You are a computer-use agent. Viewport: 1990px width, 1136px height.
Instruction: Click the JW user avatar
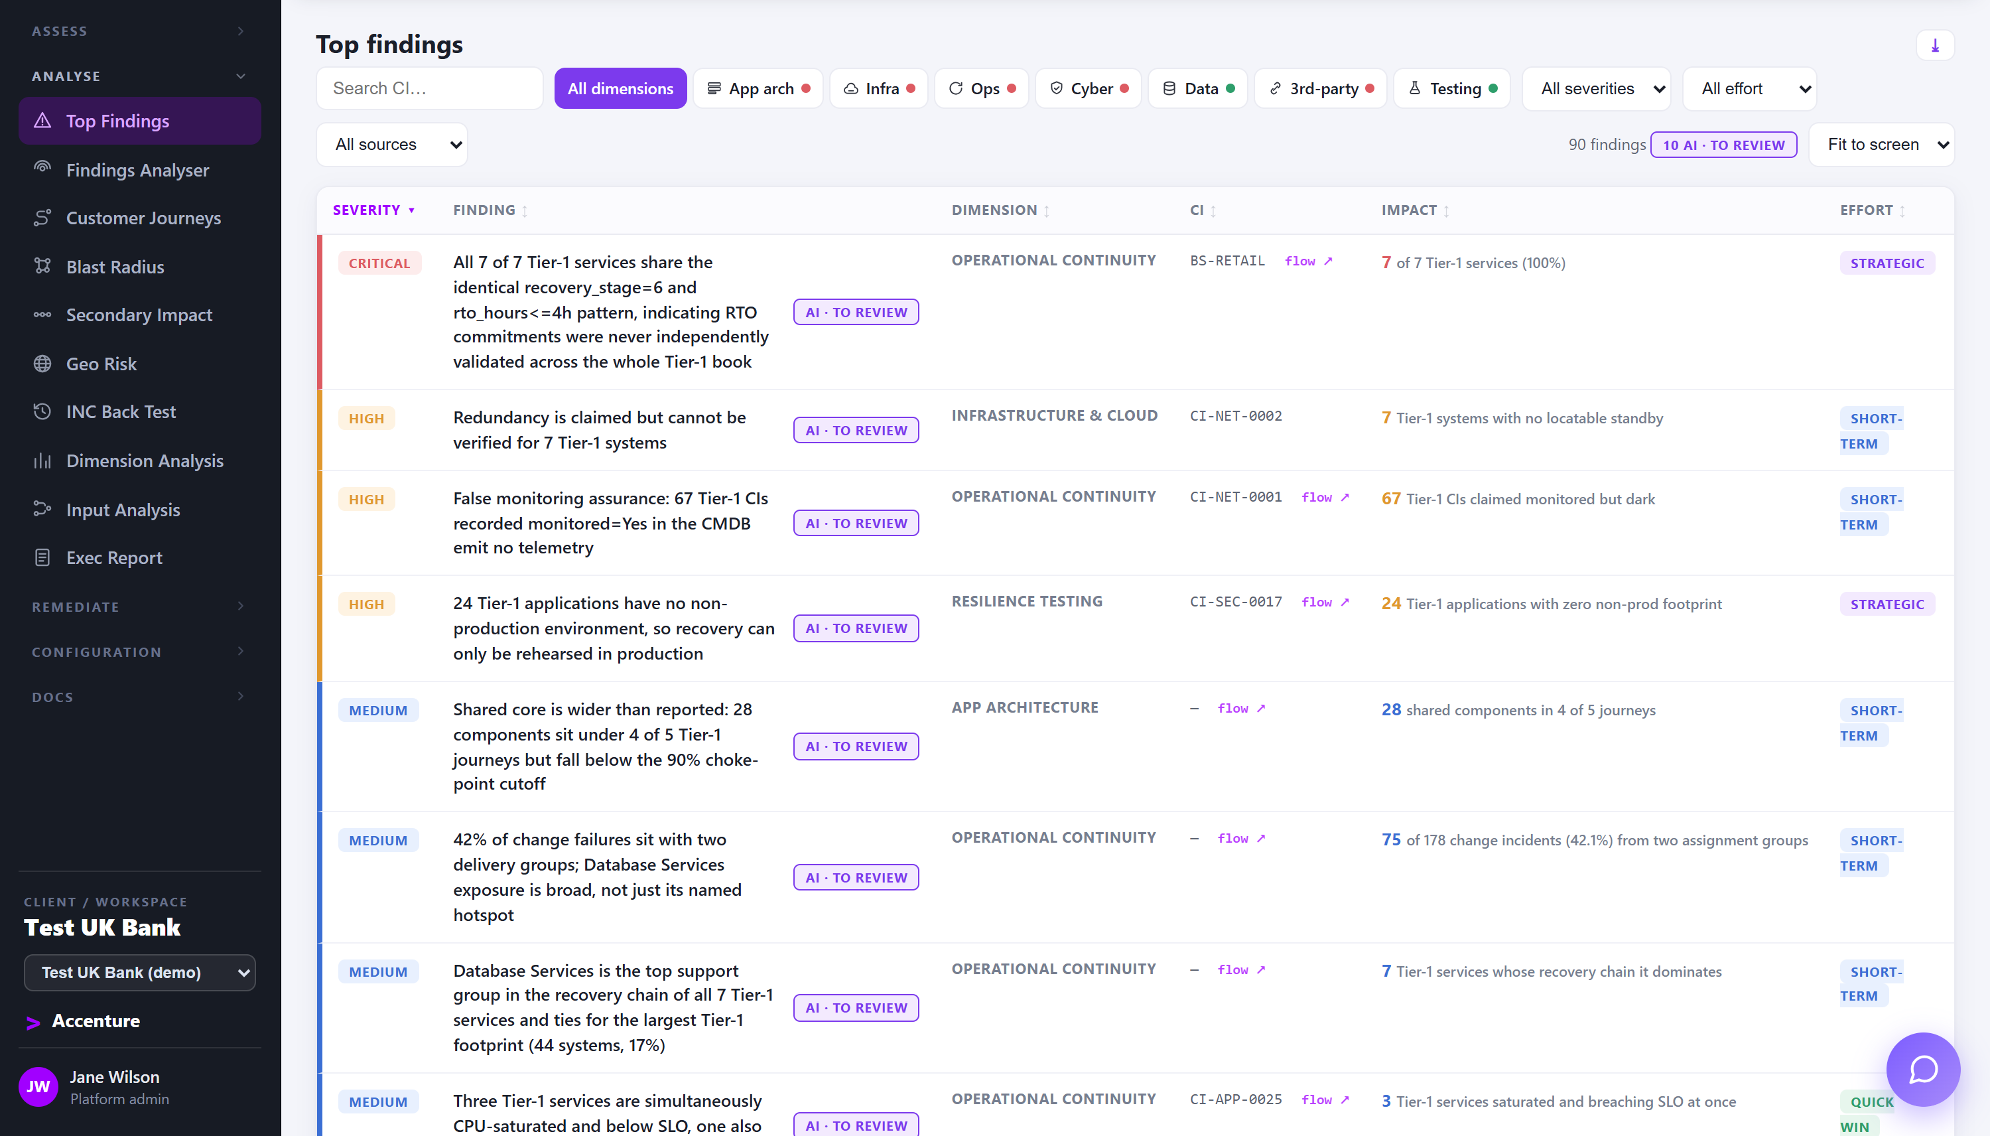coord(38,1087)
